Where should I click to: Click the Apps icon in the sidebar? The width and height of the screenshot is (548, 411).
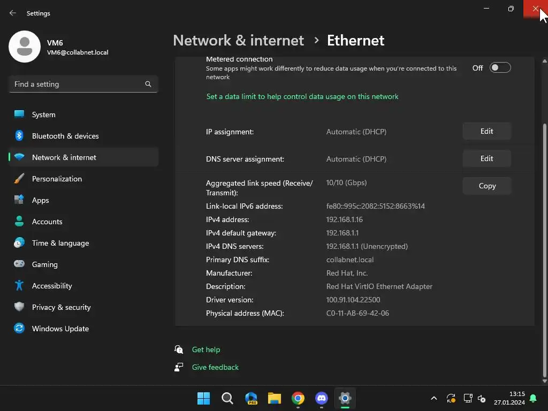pos(19,200)
